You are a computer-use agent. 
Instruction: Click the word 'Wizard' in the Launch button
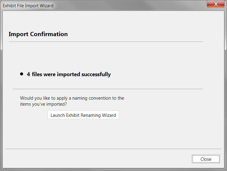(109, 115)
